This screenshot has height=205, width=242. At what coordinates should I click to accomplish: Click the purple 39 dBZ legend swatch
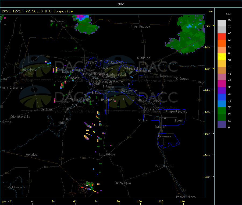tap(222, 91)
